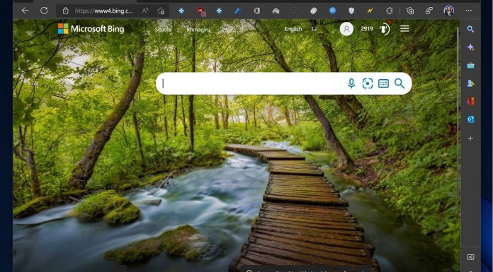Open the Immagini link in Bing header

(x=198, y=30)
